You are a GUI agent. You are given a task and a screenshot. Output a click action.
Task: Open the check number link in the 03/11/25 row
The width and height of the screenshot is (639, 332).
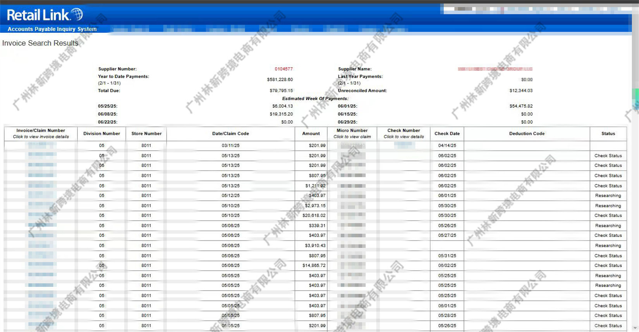[404, 145]
